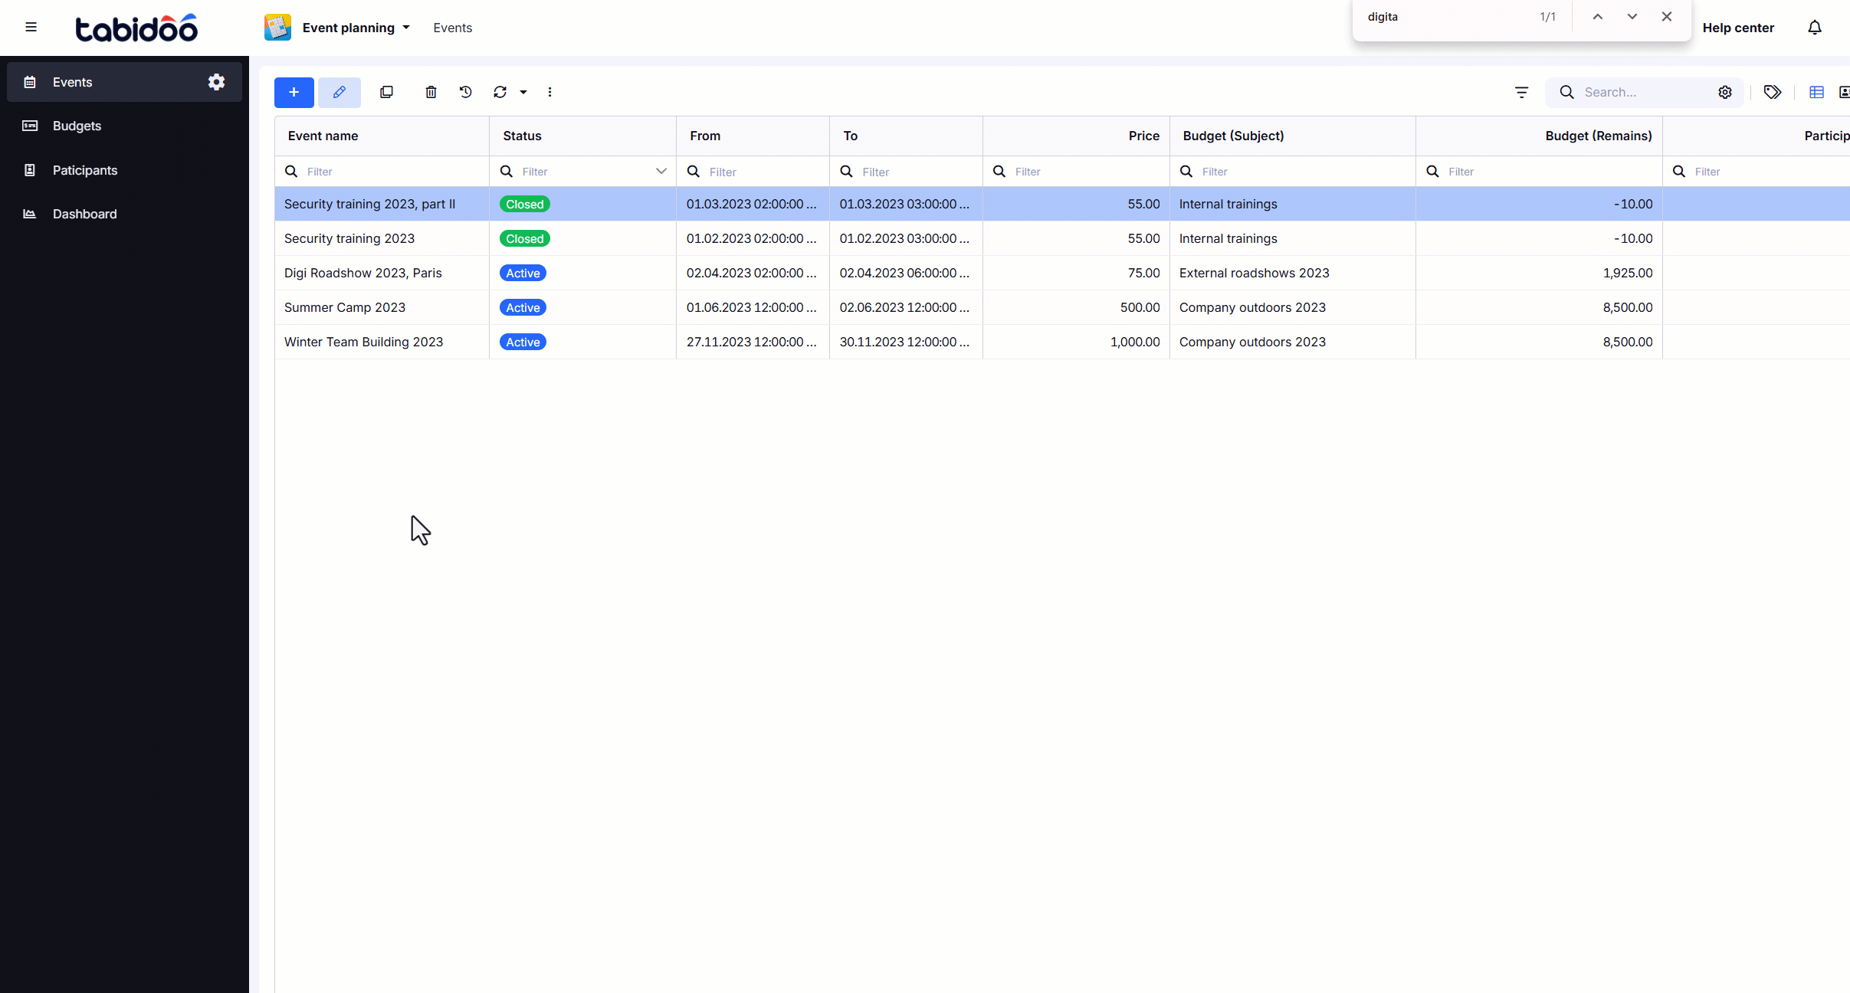Click the tags icon in toolbar
This screenshot has width=1850, height=993.
(1772, 92)
